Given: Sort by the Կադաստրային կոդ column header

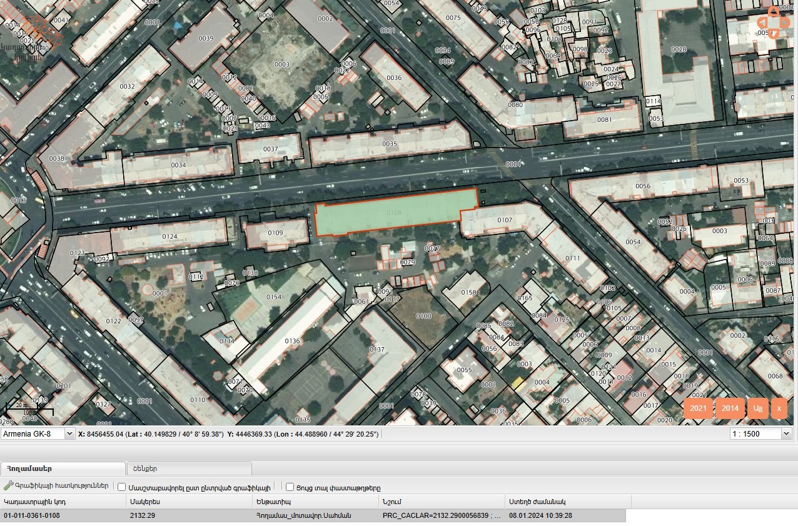Looking at the screenshot, I should point(63,502).
